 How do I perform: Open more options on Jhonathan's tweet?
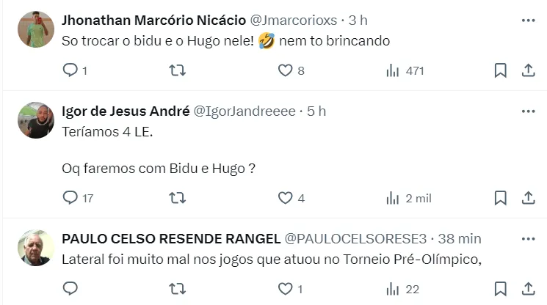pos(528,21)
